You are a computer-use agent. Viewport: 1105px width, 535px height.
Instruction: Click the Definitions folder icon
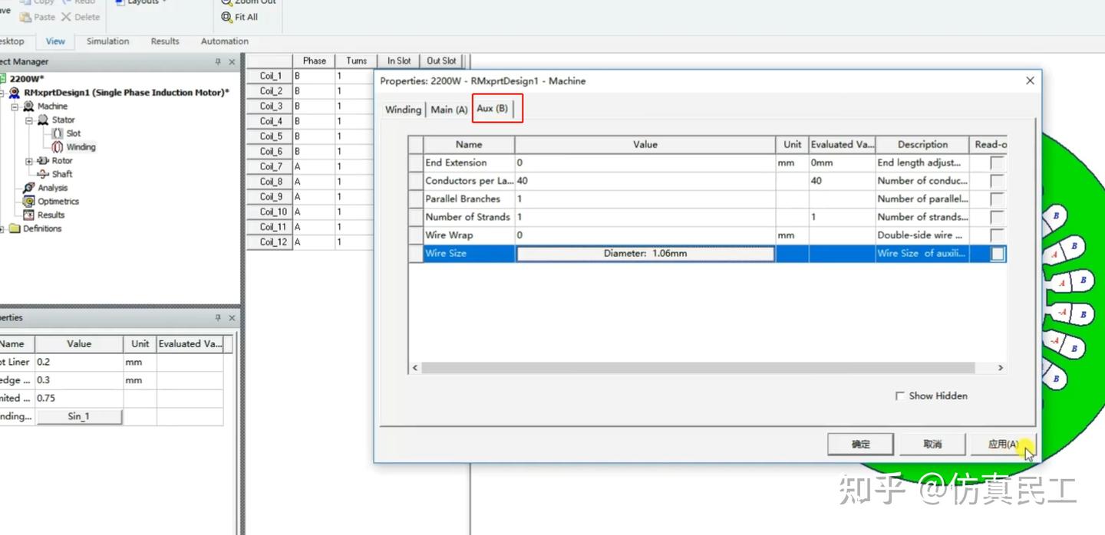coord(15,228)
